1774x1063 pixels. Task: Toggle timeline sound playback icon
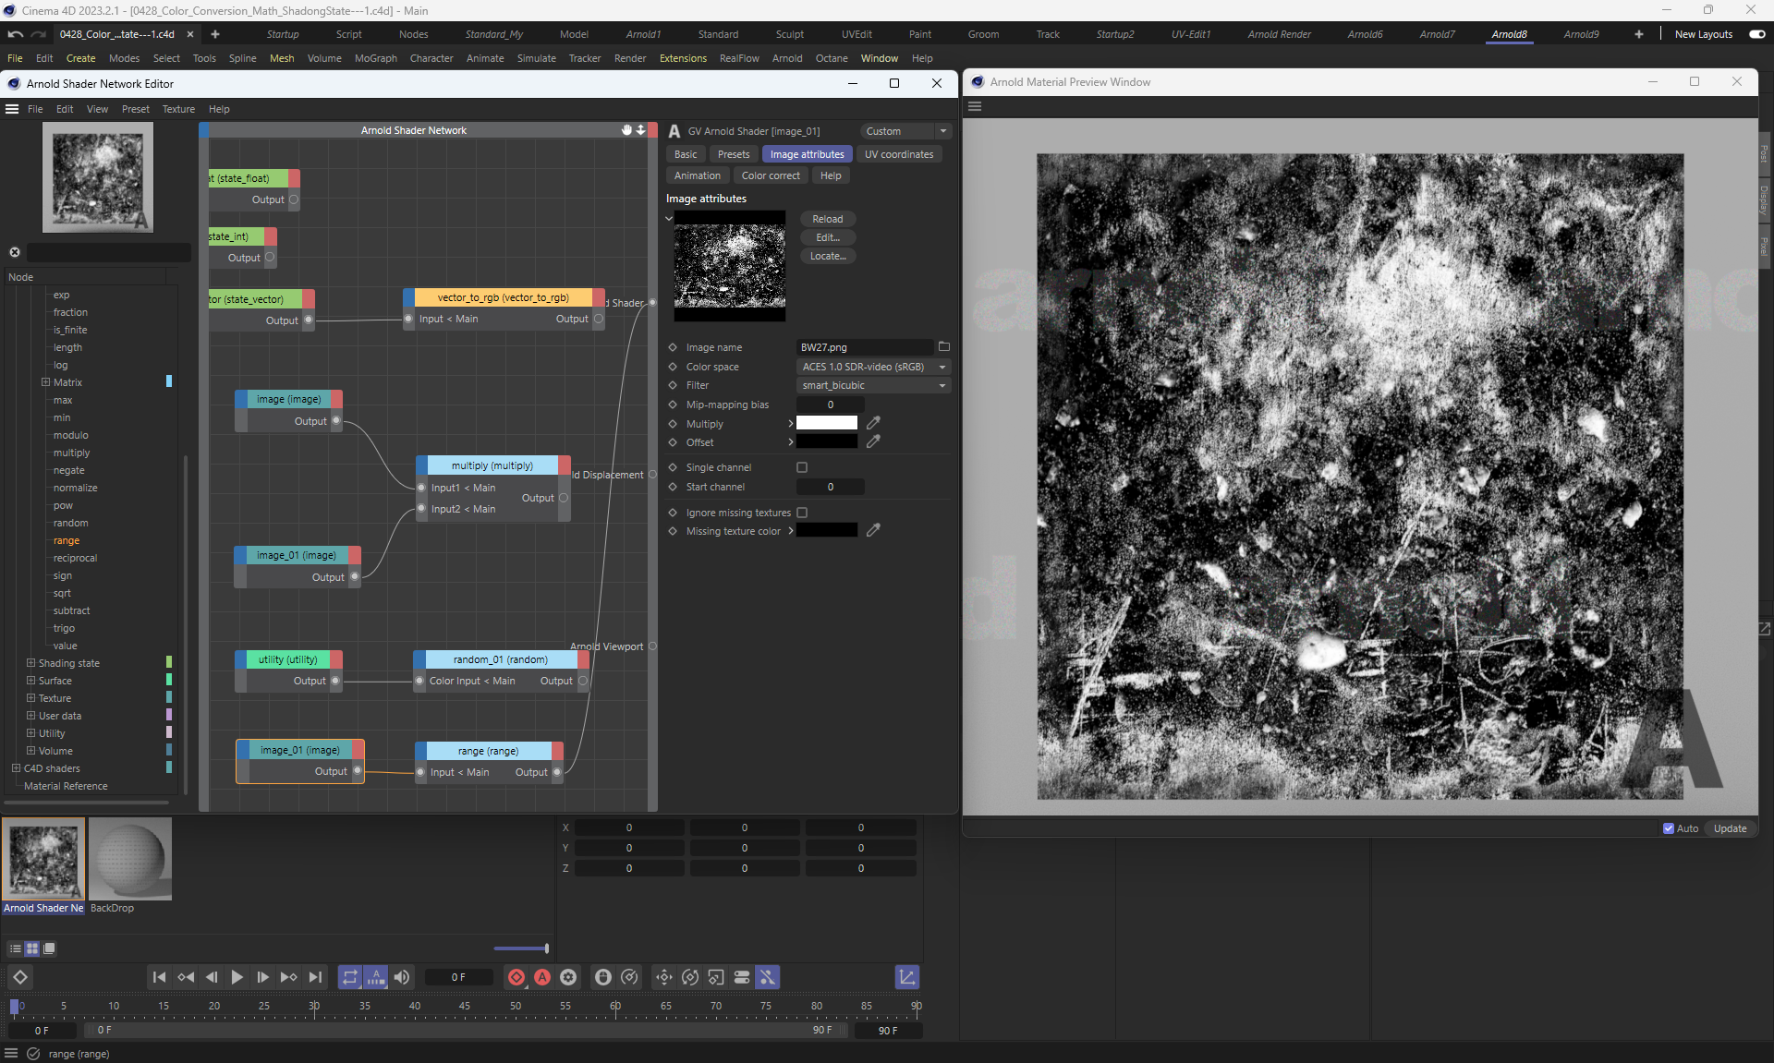click(402, 977)
